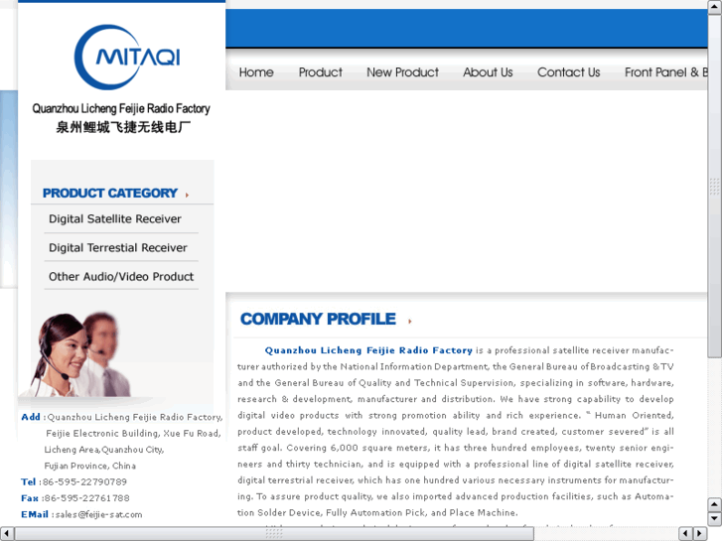The width and height of the screenshot is (722, 541).
Task: Click the Tel number 86-595-22790789
Action: (84, 482)
